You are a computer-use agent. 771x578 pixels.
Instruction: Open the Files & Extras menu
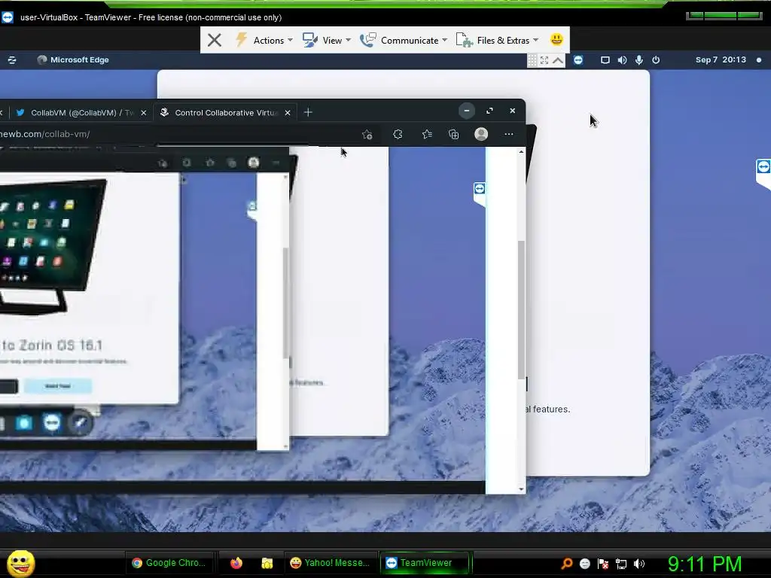[x=497, y=41]
